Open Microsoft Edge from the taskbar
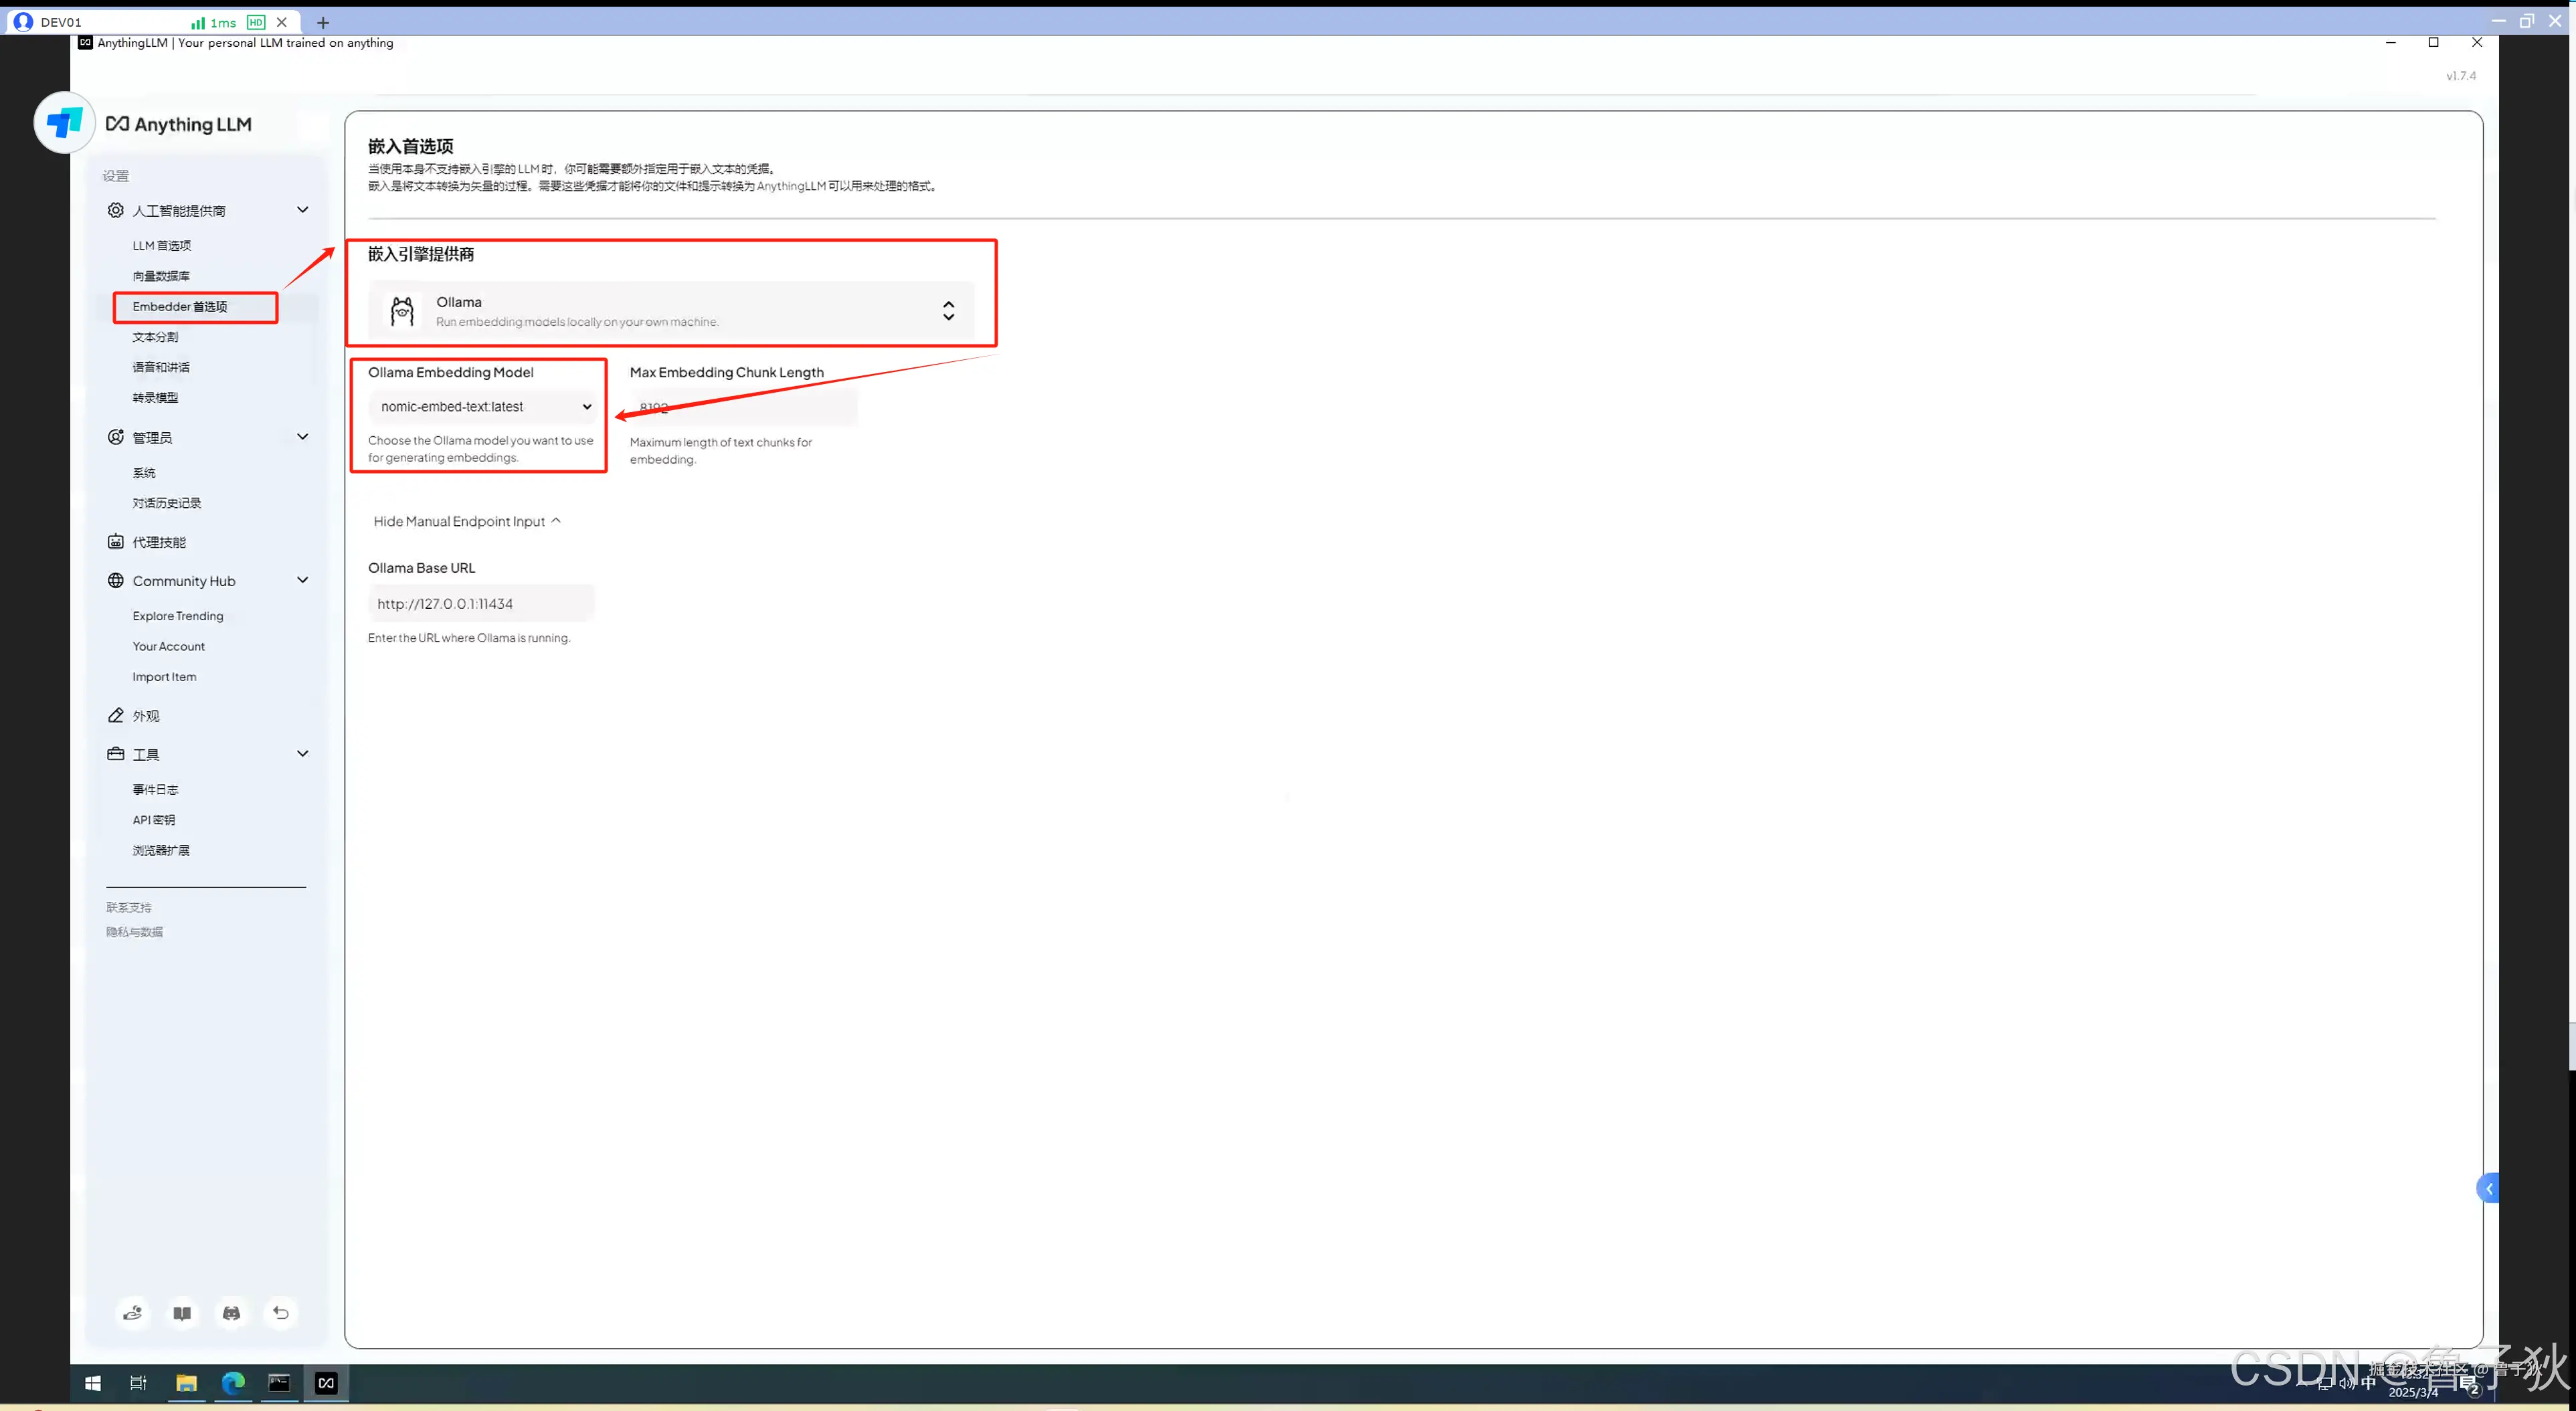Viewport: 2576px width, 1411px height. [x=233, y=1383]
